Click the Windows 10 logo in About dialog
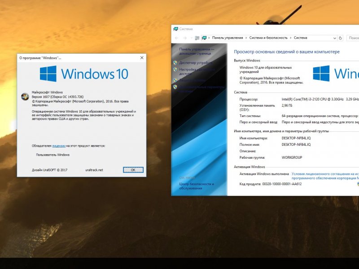This screenshot has height=269, width=359. pos(84,74)
